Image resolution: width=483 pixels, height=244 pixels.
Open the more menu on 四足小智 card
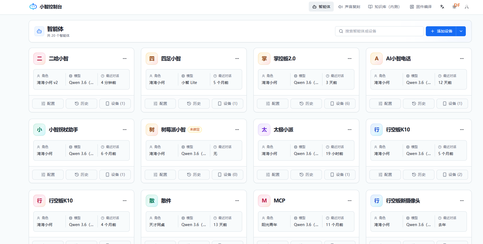237,58
